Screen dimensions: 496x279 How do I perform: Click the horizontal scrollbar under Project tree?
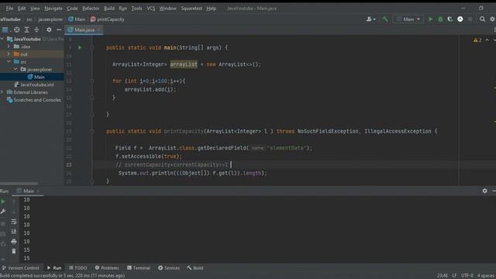[x=19, y=183]
